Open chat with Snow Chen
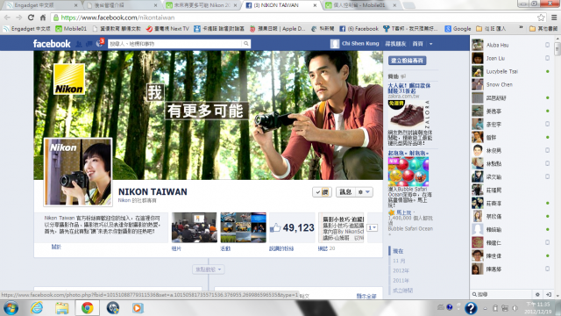Image resolution: width=561 pixels, height=316 pixels. 510,84
